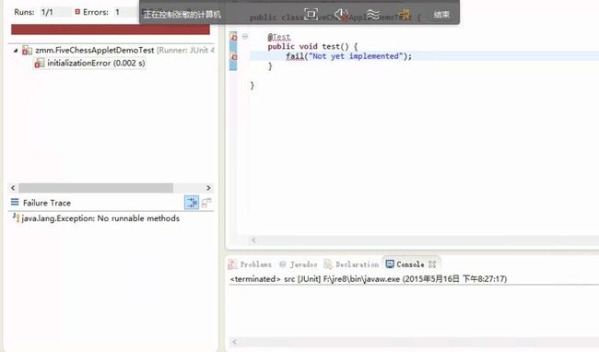
Task: Click the fail call in editor
Action: pos(295,56)
